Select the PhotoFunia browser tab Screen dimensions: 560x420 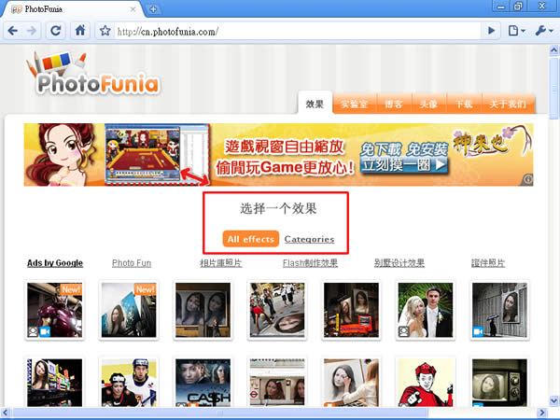click(x=72, y=9)
